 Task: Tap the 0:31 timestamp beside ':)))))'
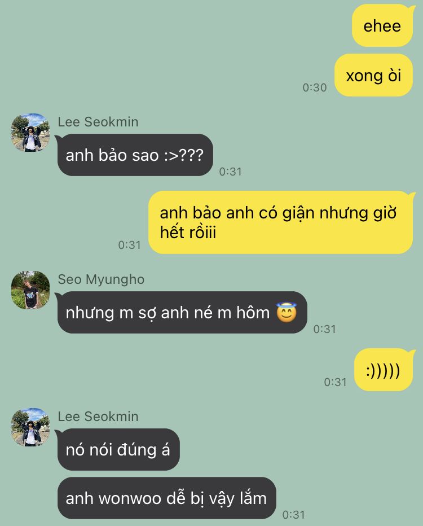coord(335,382)
